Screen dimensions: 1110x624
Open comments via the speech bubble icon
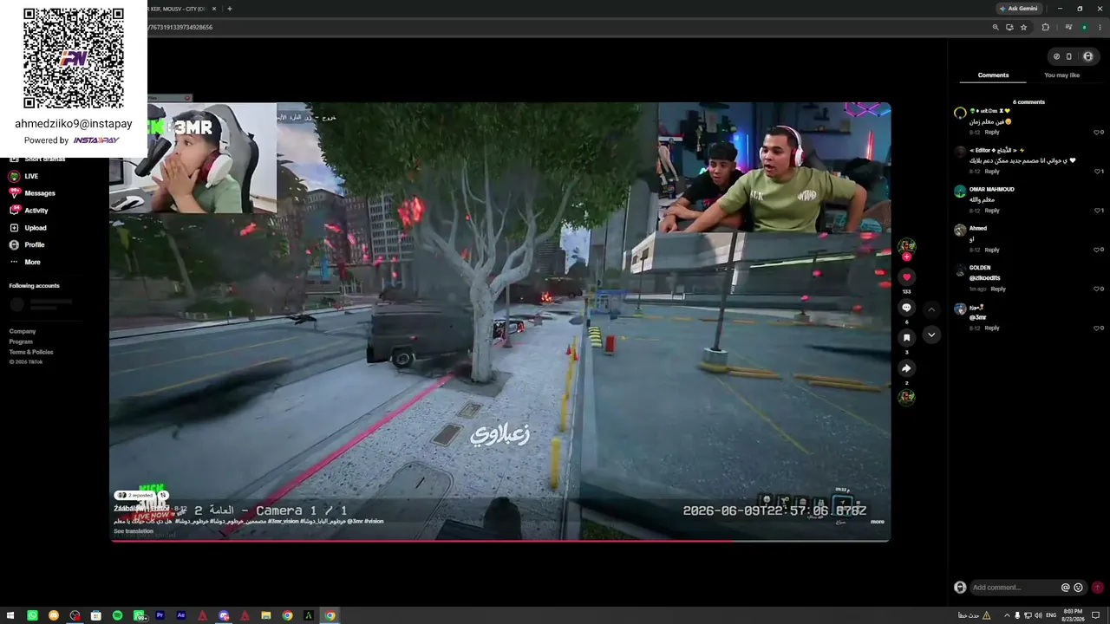[x=906, y=308]
